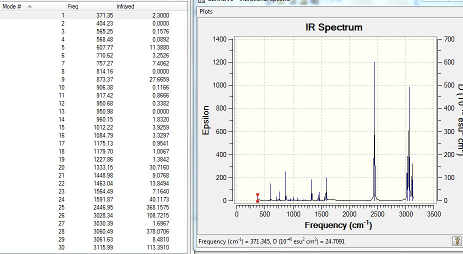This screenshot has width=463, height=254.
Task: Open the Plots menu
Action: [x=206, y=11]
